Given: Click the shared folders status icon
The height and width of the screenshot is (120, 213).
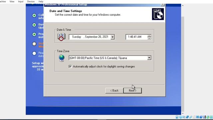Looking at the screenshot, I should coord(194,117).
